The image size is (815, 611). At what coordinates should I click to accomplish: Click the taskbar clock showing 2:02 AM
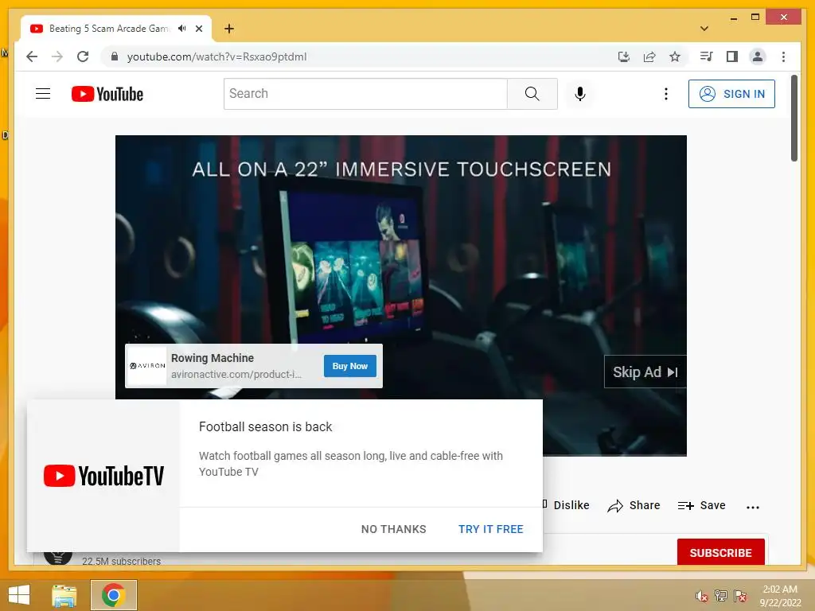tap(780, 596)
